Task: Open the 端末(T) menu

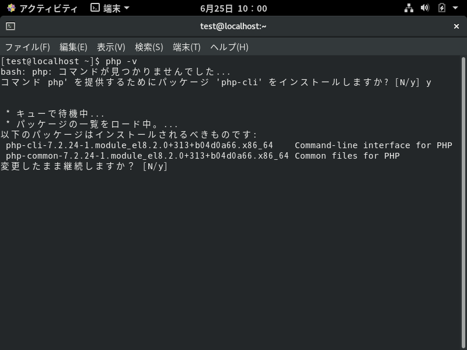Action: coord(186,47)
